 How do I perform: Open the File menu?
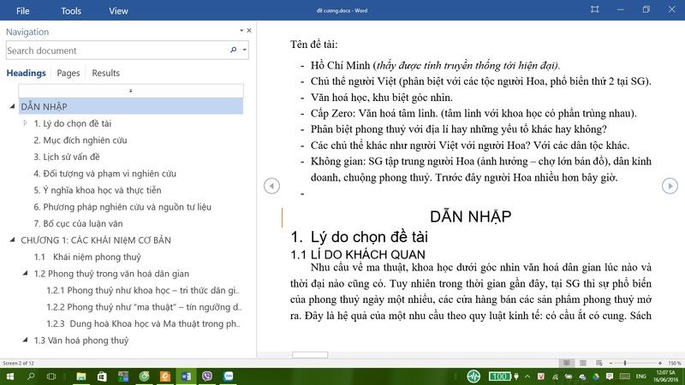pyautogui.click(x=22, y=11)
